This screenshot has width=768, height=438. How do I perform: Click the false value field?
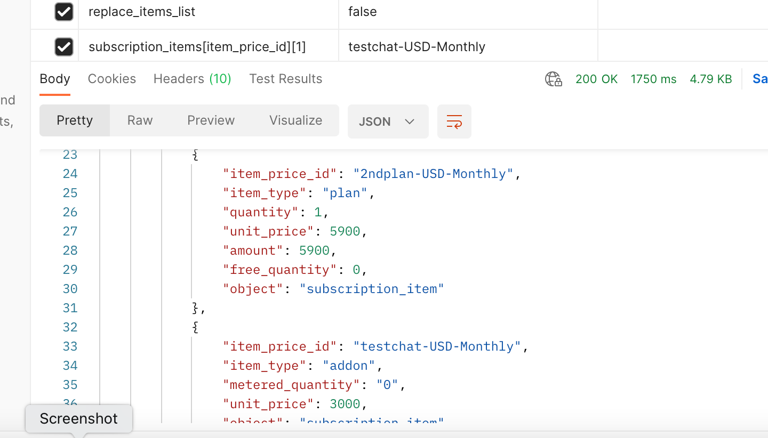click(x=467, y=12)
